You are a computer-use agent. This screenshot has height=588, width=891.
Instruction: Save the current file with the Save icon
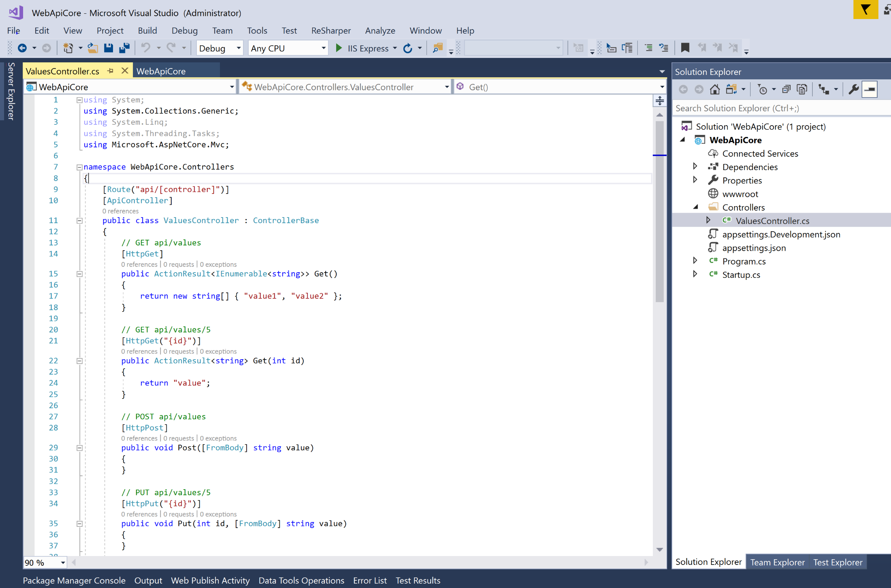109,48
